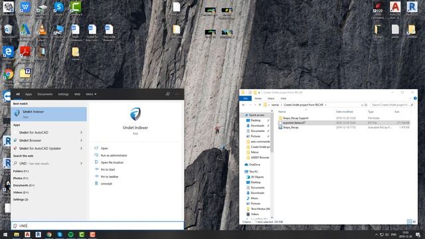Open AutoCAD desktop shortcut at top right

(x=395, y=10)
